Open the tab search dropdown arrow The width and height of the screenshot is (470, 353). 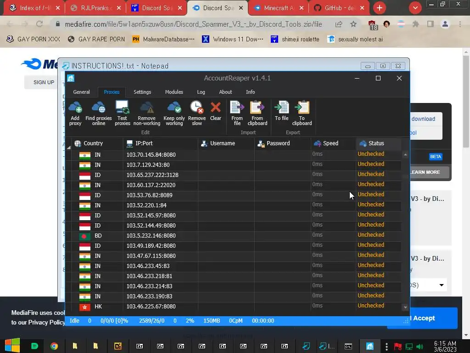coord(415,8)
